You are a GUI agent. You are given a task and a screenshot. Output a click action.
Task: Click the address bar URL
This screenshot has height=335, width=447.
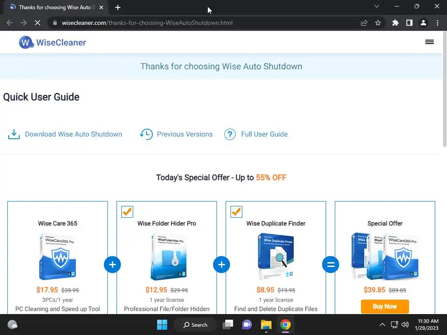point(147,23)
